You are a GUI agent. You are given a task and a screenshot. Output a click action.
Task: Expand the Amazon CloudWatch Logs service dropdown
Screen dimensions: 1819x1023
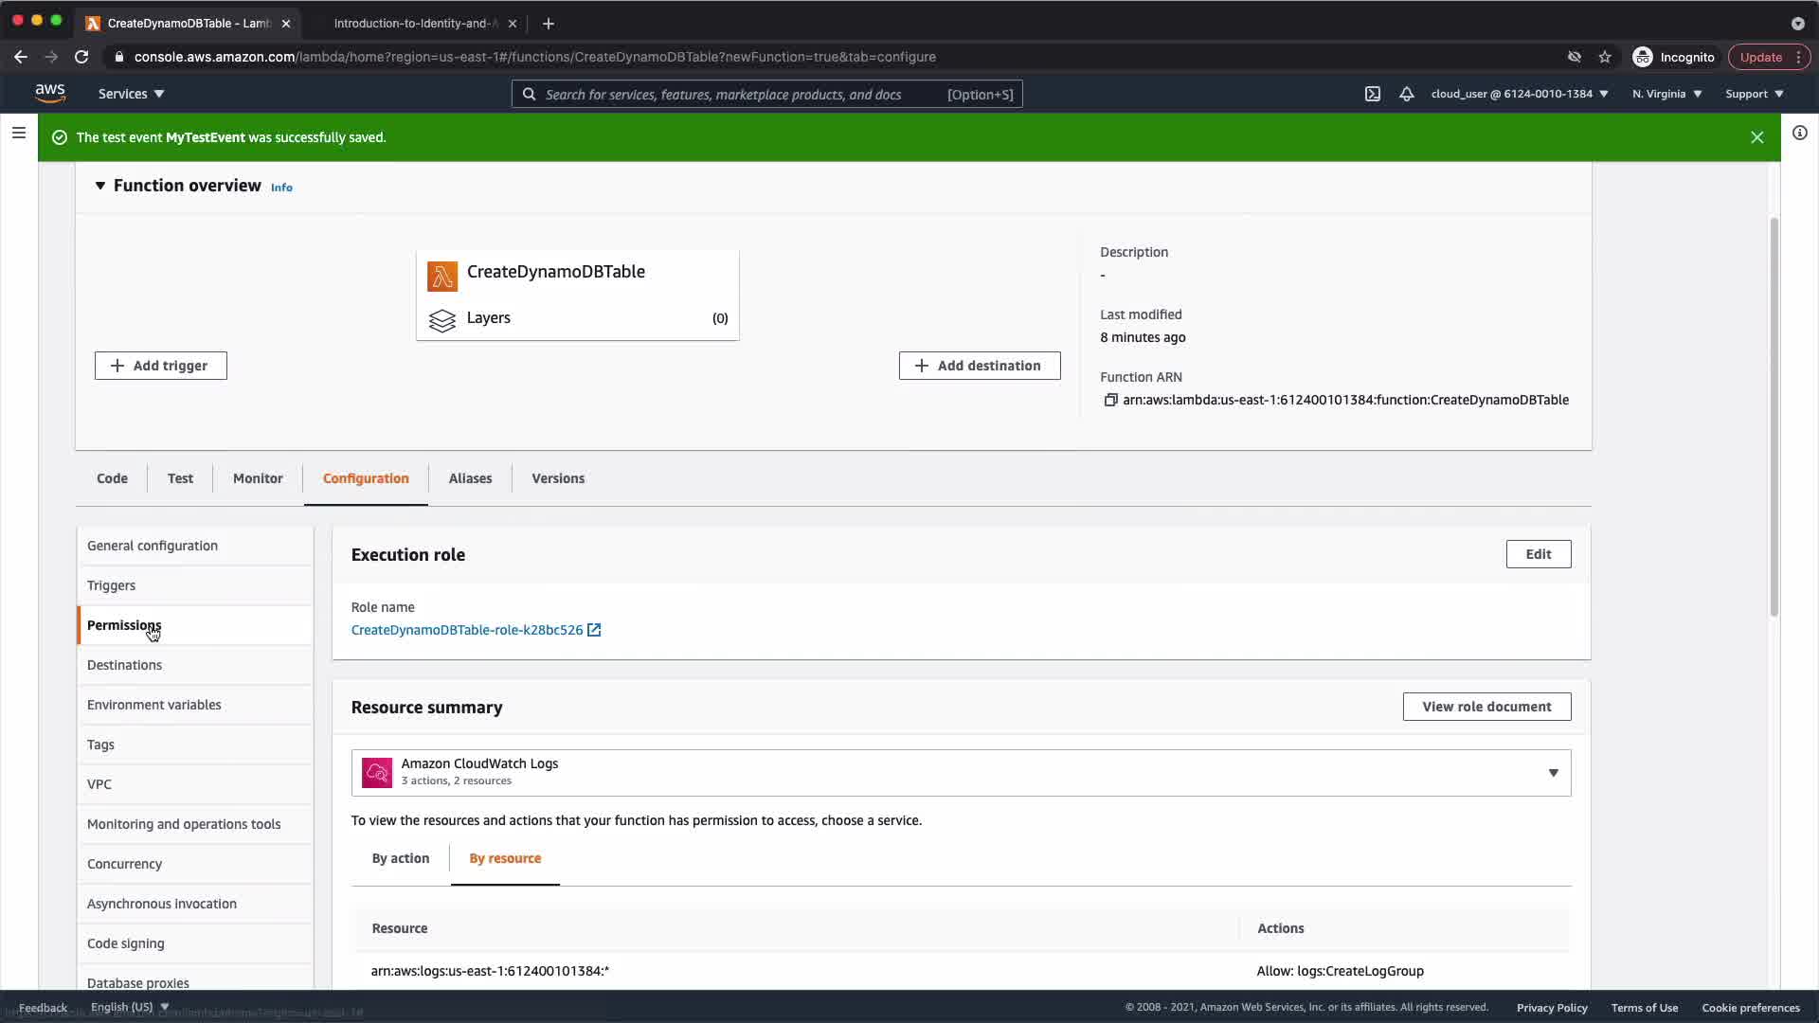tap(1552, 773)
